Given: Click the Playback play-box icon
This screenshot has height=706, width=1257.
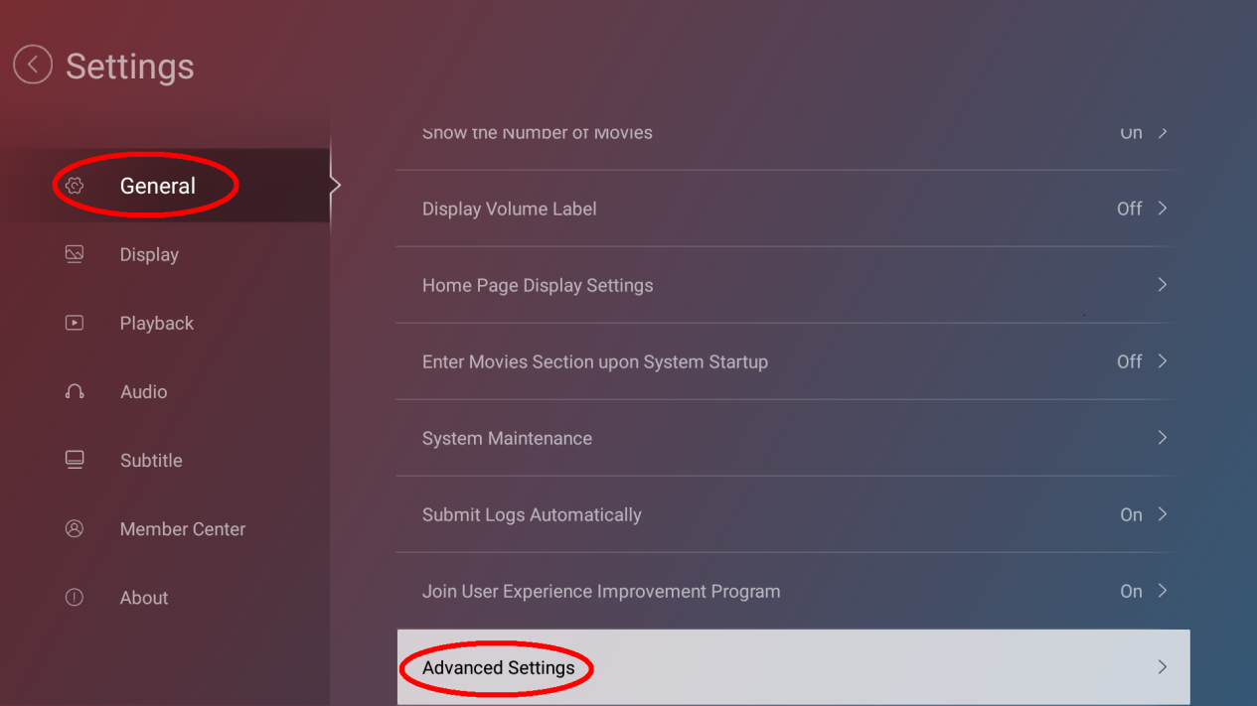Looking at the screenshot, I should (75, 323).
